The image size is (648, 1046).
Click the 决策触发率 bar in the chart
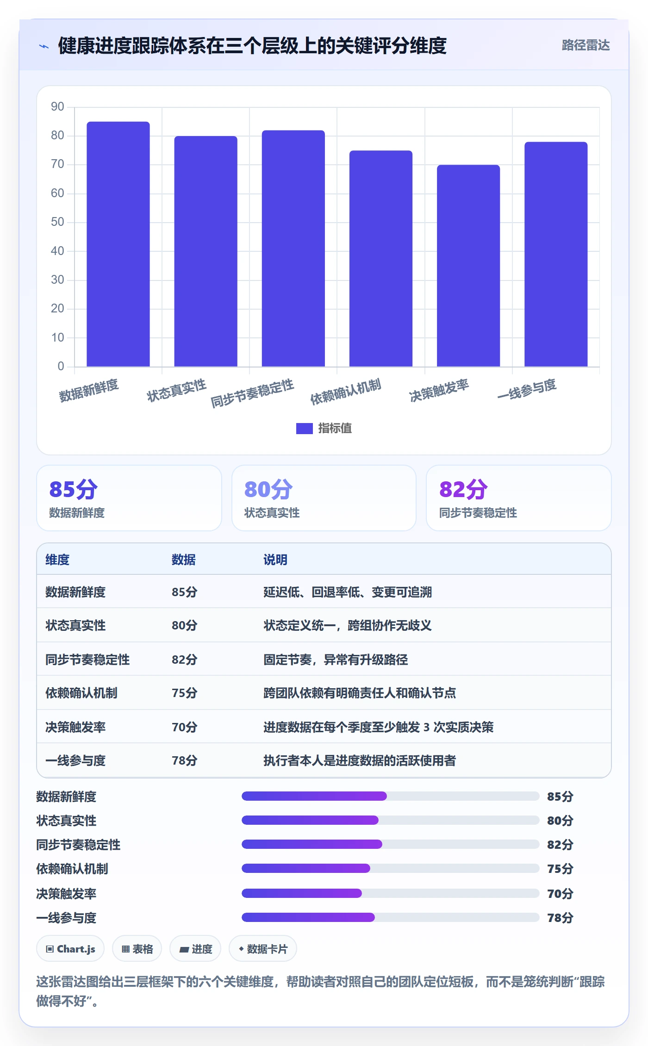pyautogui.click(x=468, y=266)
